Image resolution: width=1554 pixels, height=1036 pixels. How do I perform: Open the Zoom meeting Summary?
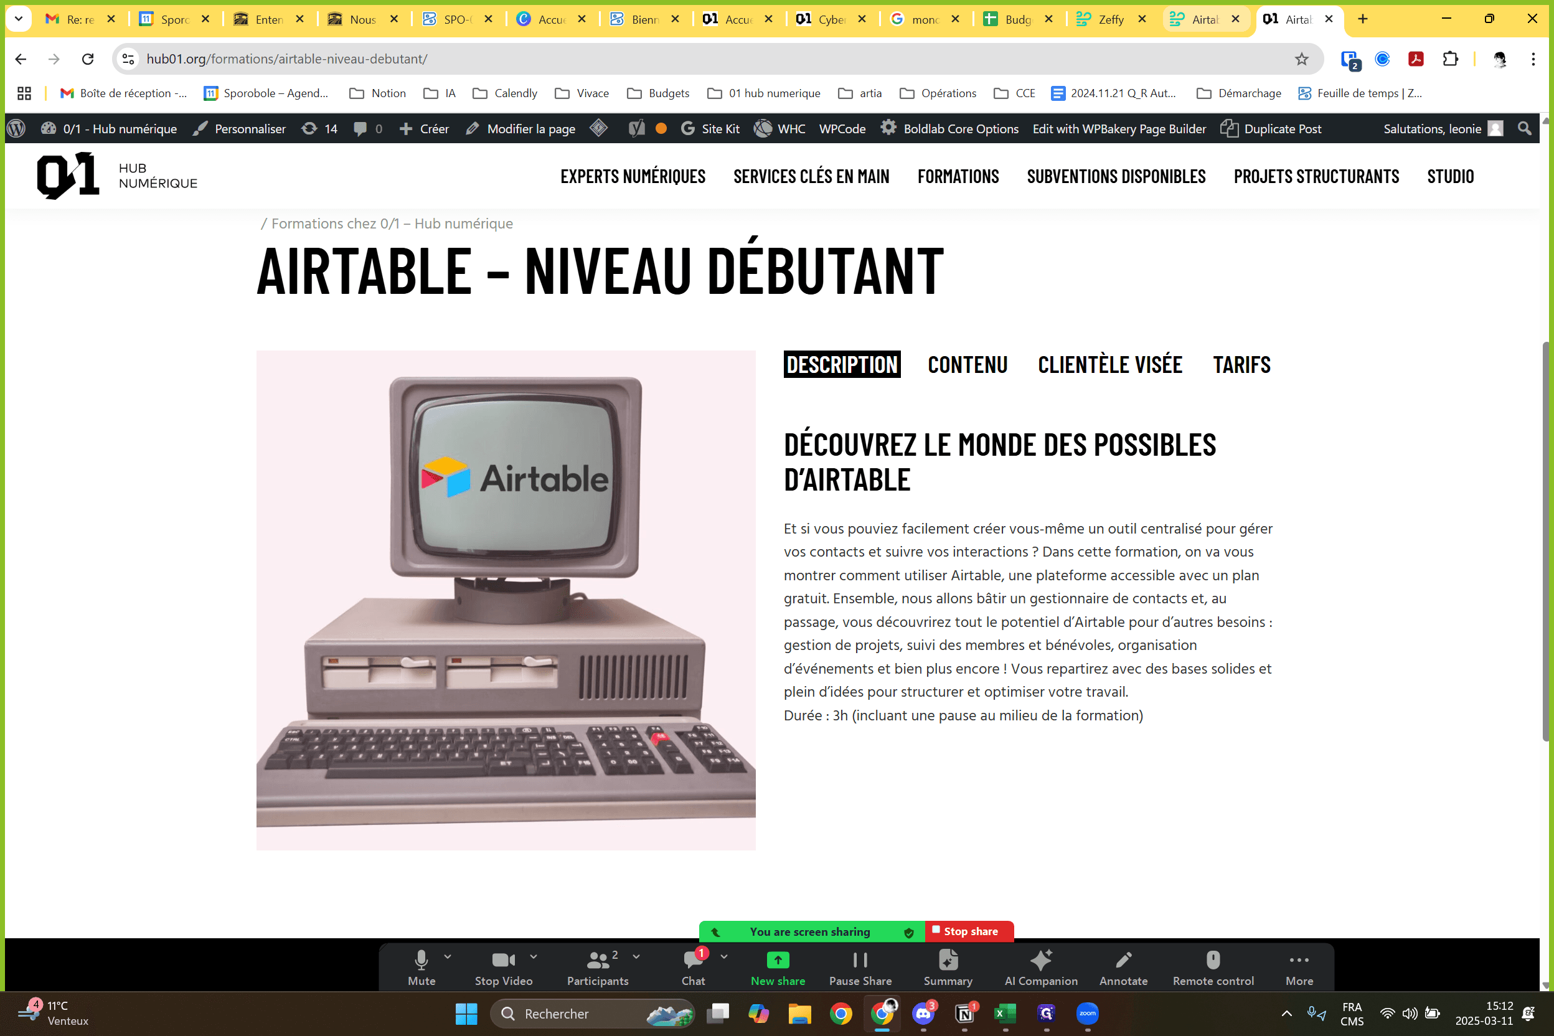(x=948, y=968)
